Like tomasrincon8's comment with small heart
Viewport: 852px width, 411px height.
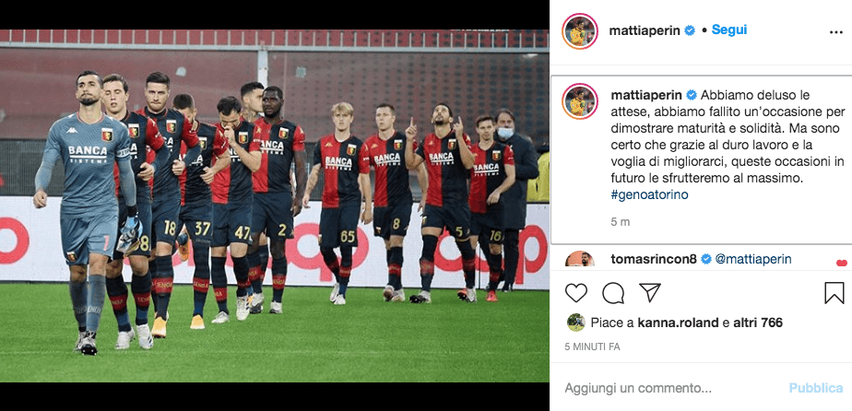tap(841, 263)
